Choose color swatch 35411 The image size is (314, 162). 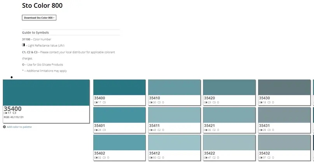174,115
